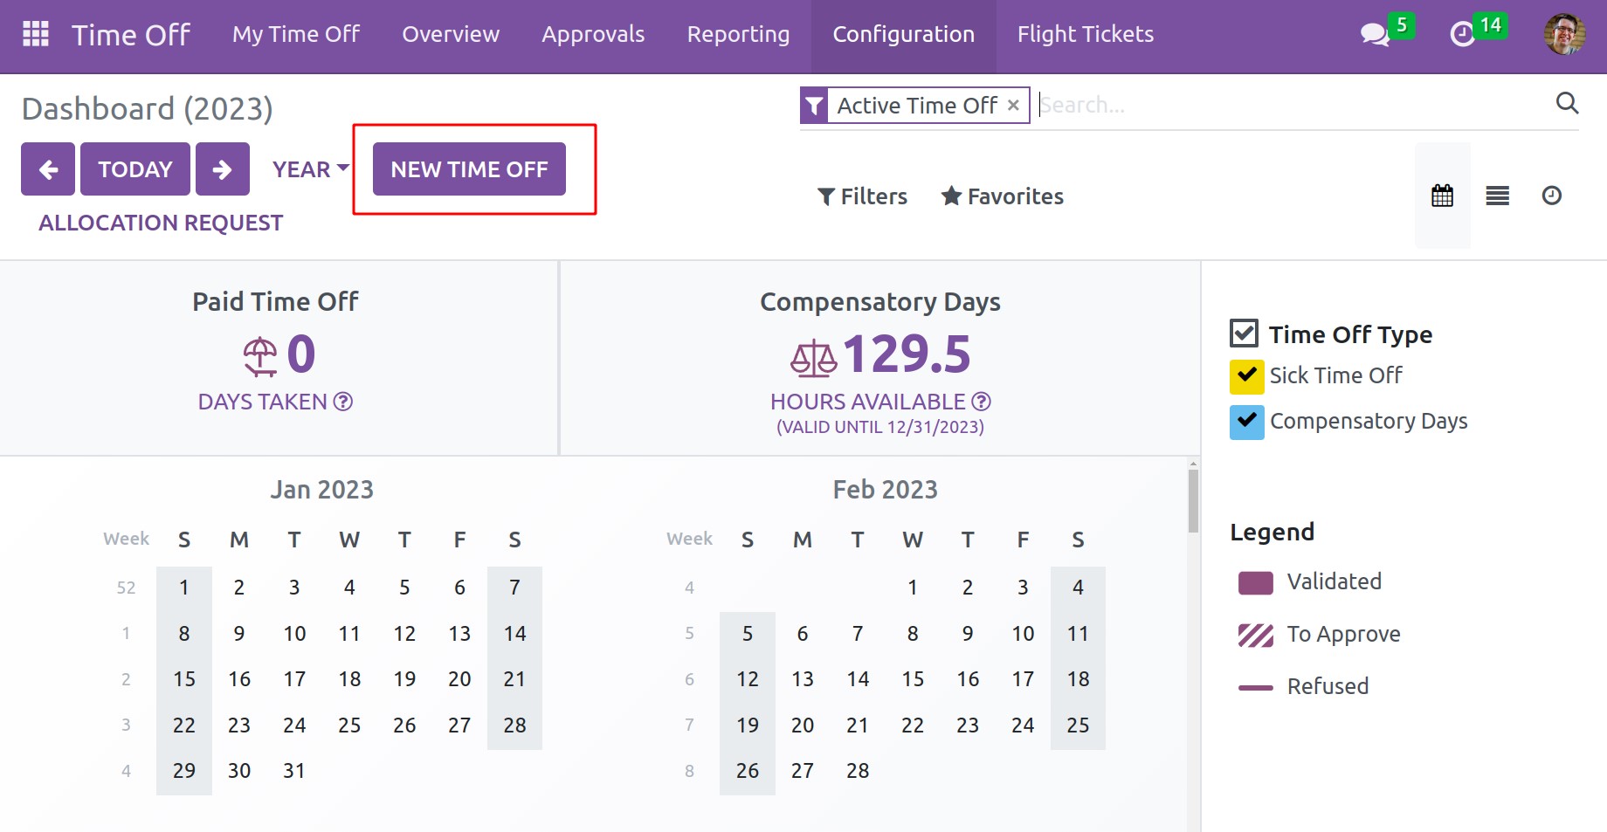Switch to activity view

point(1551,196)
